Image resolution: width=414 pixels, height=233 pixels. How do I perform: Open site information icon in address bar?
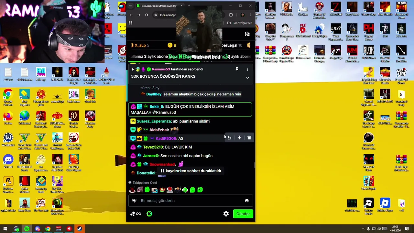[156, 15]
